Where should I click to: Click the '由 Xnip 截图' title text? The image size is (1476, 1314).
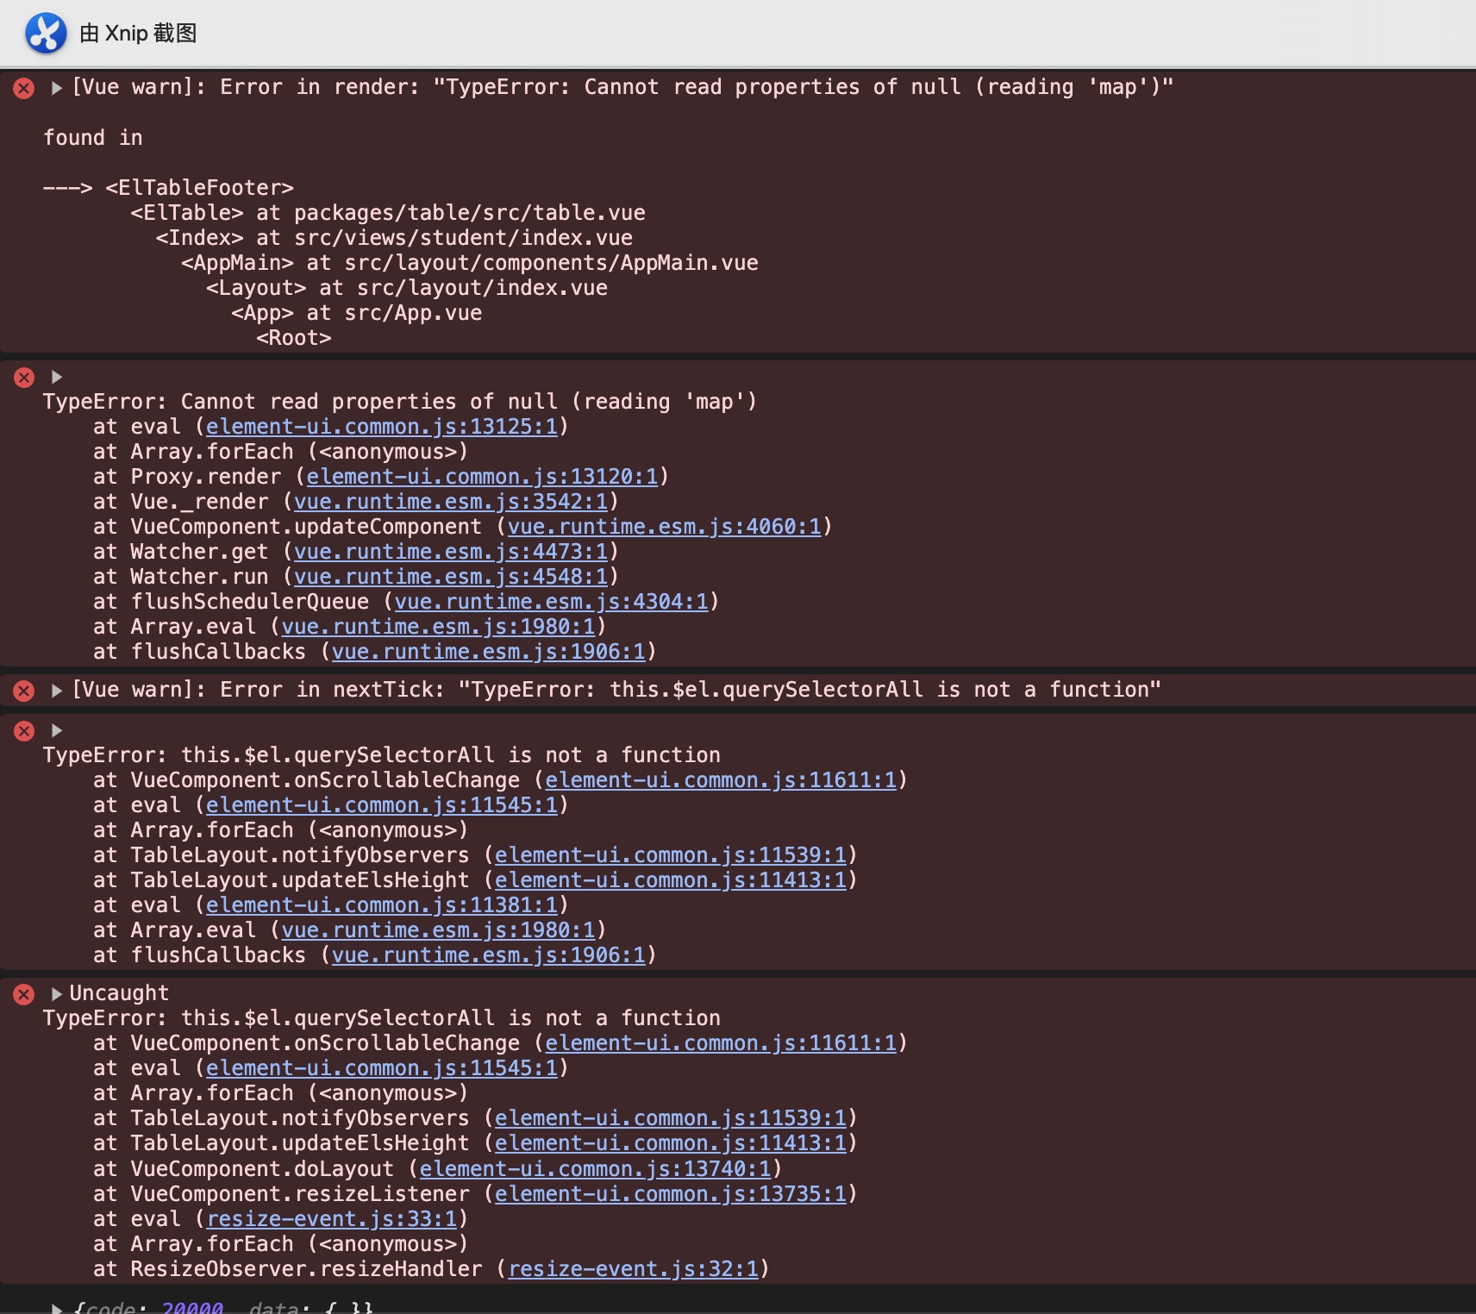tap(139, 34)
